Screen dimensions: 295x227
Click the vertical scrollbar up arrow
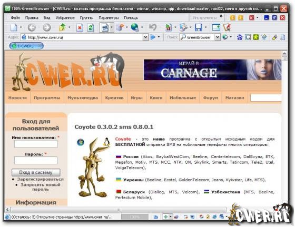coord(284,54)
